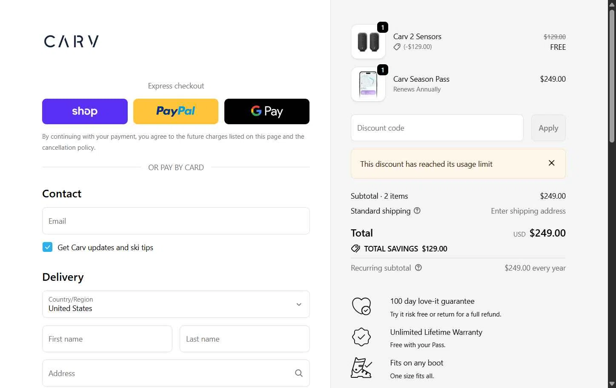616x388 pixels.
Task: Click the Address field
Action: (176, 373)
